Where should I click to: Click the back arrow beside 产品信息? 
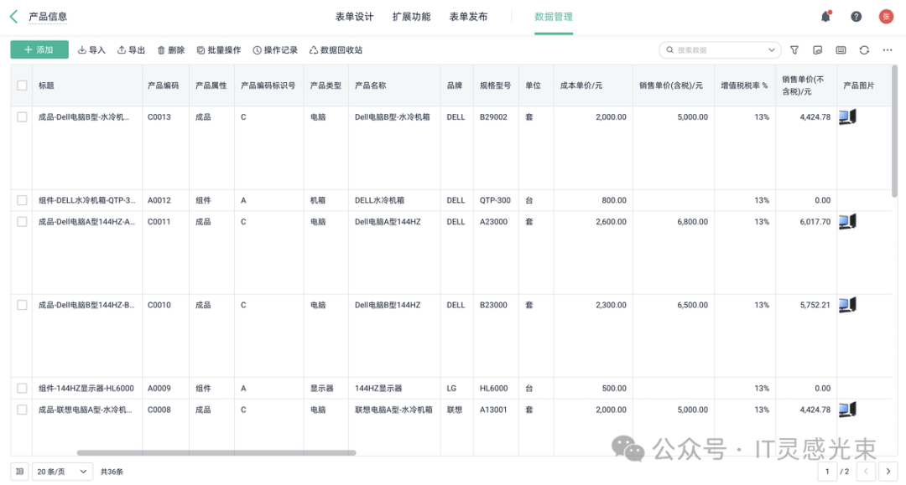[13, 17]
